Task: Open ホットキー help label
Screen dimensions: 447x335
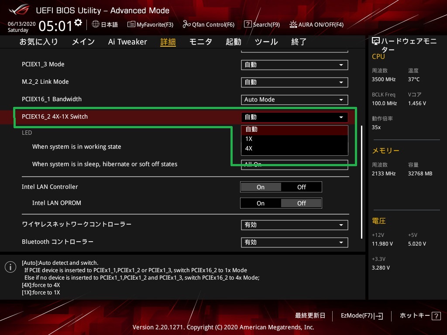Action: pyautogui.click(x=415, y=316)
